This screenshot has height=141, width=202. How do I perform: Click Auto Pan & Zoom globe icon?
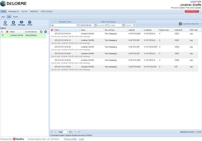pyautogui.click(x=180, y=24)
